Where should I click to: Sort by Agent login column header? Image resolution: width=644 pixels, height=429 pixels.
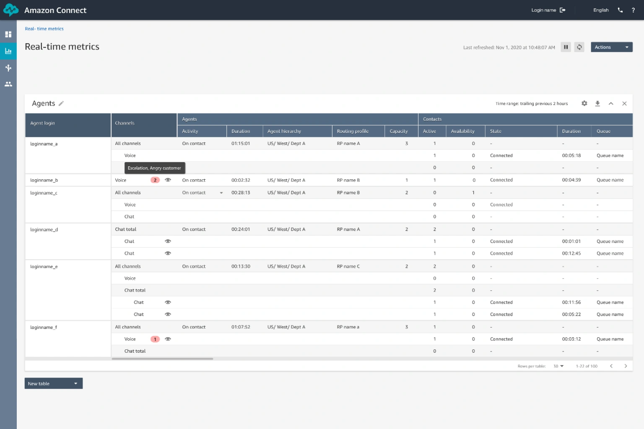click(x=68, y=125)
